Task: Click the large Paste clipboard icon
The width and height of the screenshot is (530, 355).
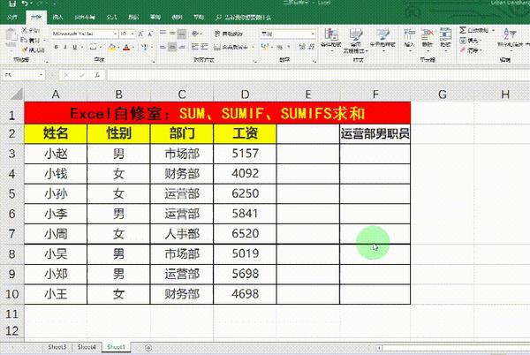Action: click(x=11, y=35)
